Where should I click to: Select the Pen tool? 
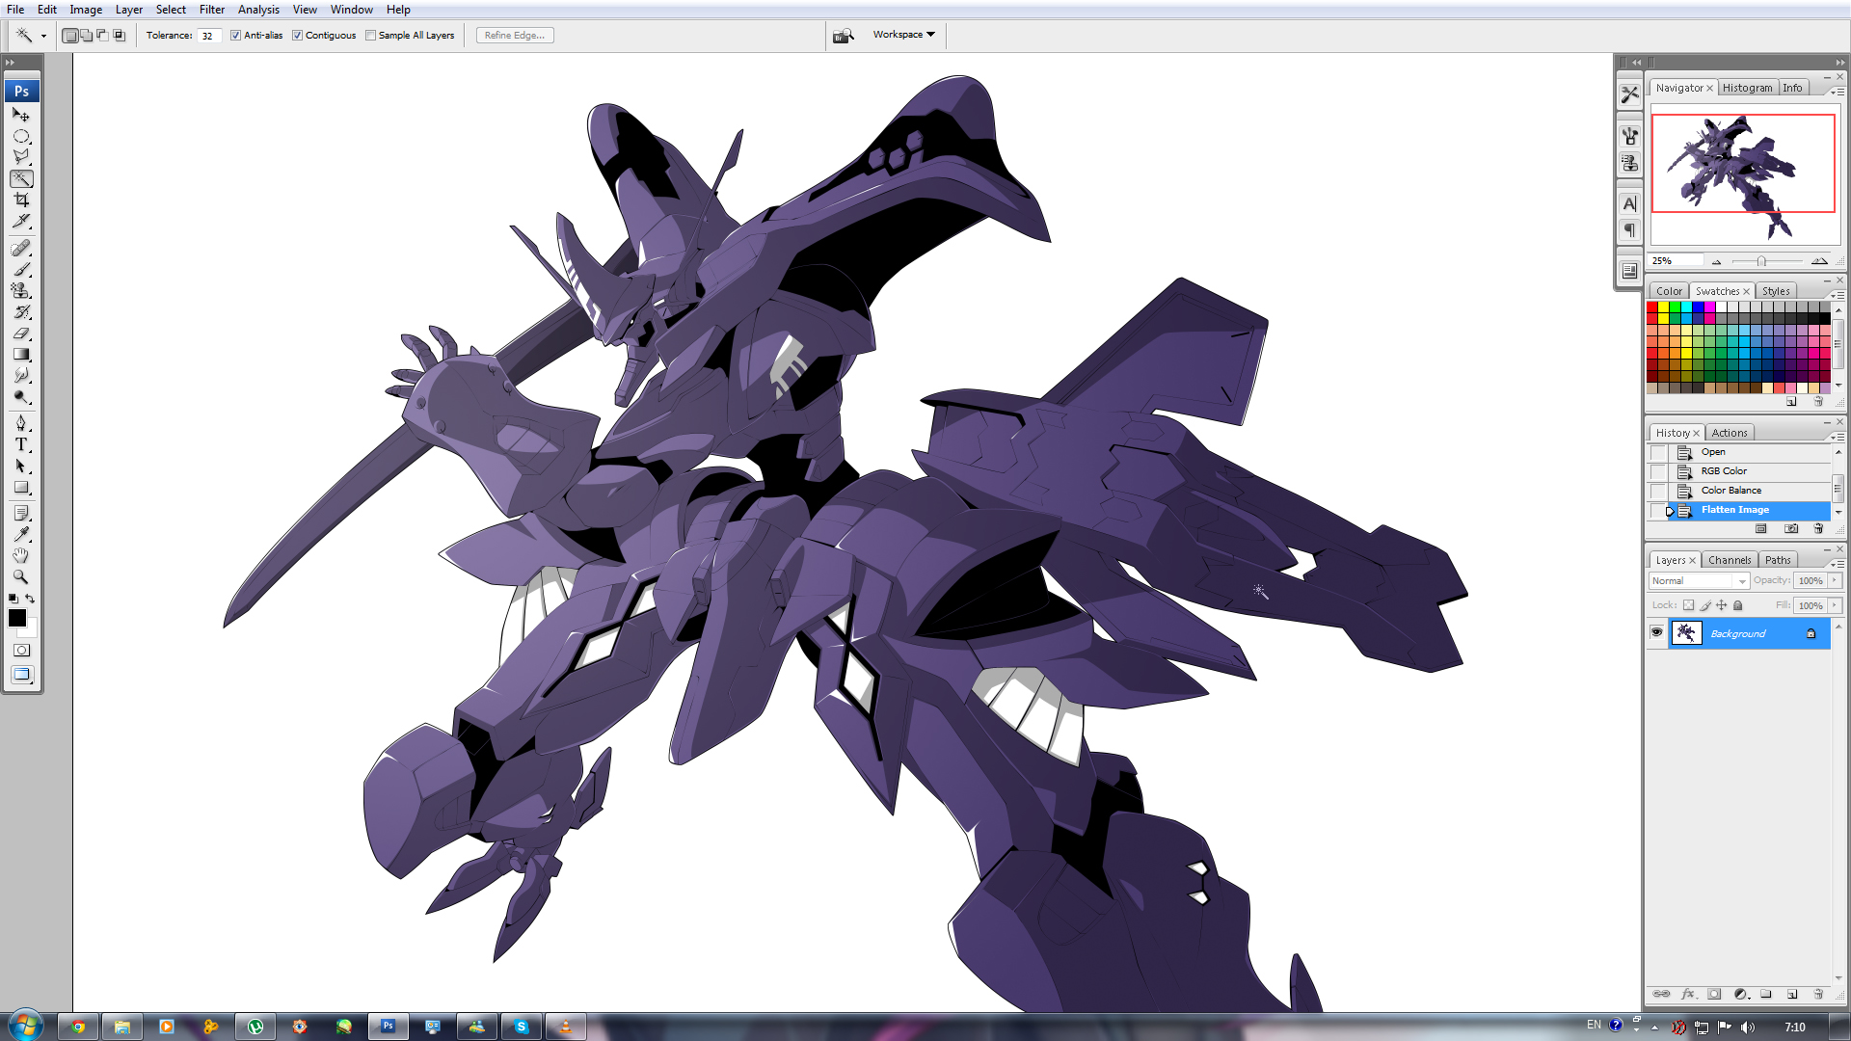(20, 423)
